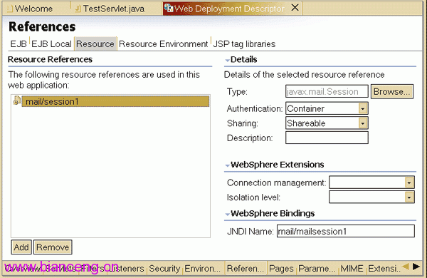
Task: Click the JNDI Name field
Action: pyautogui.click(x=346, y=232)
